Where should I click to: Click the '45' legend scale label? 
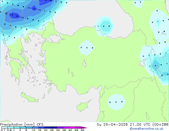tap(76, 130)
